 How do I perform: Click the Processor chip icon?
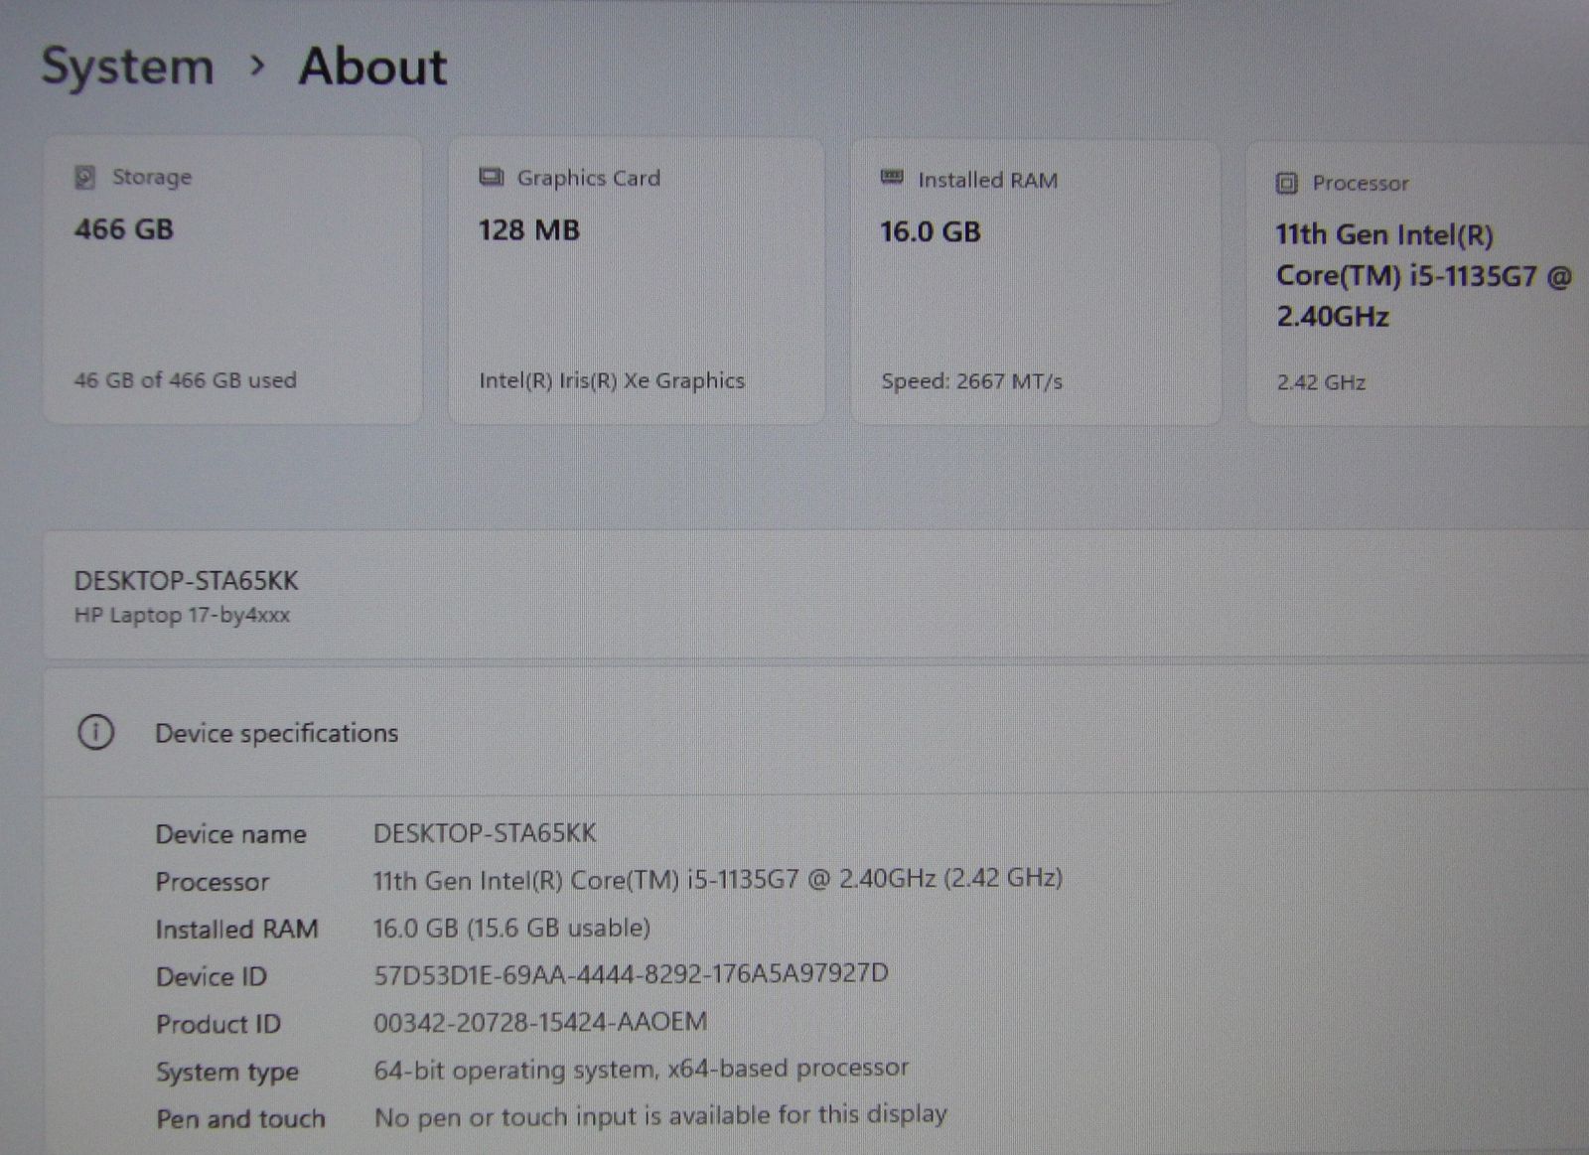[x=1286, y=183]
